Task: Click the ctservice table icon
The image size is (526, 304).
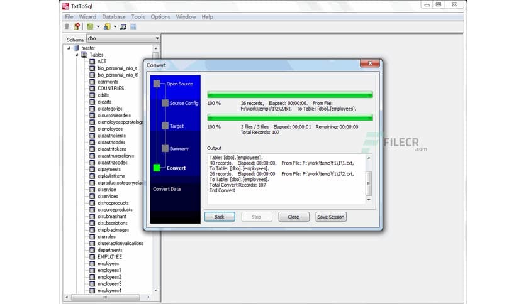Action: point(92,190)
